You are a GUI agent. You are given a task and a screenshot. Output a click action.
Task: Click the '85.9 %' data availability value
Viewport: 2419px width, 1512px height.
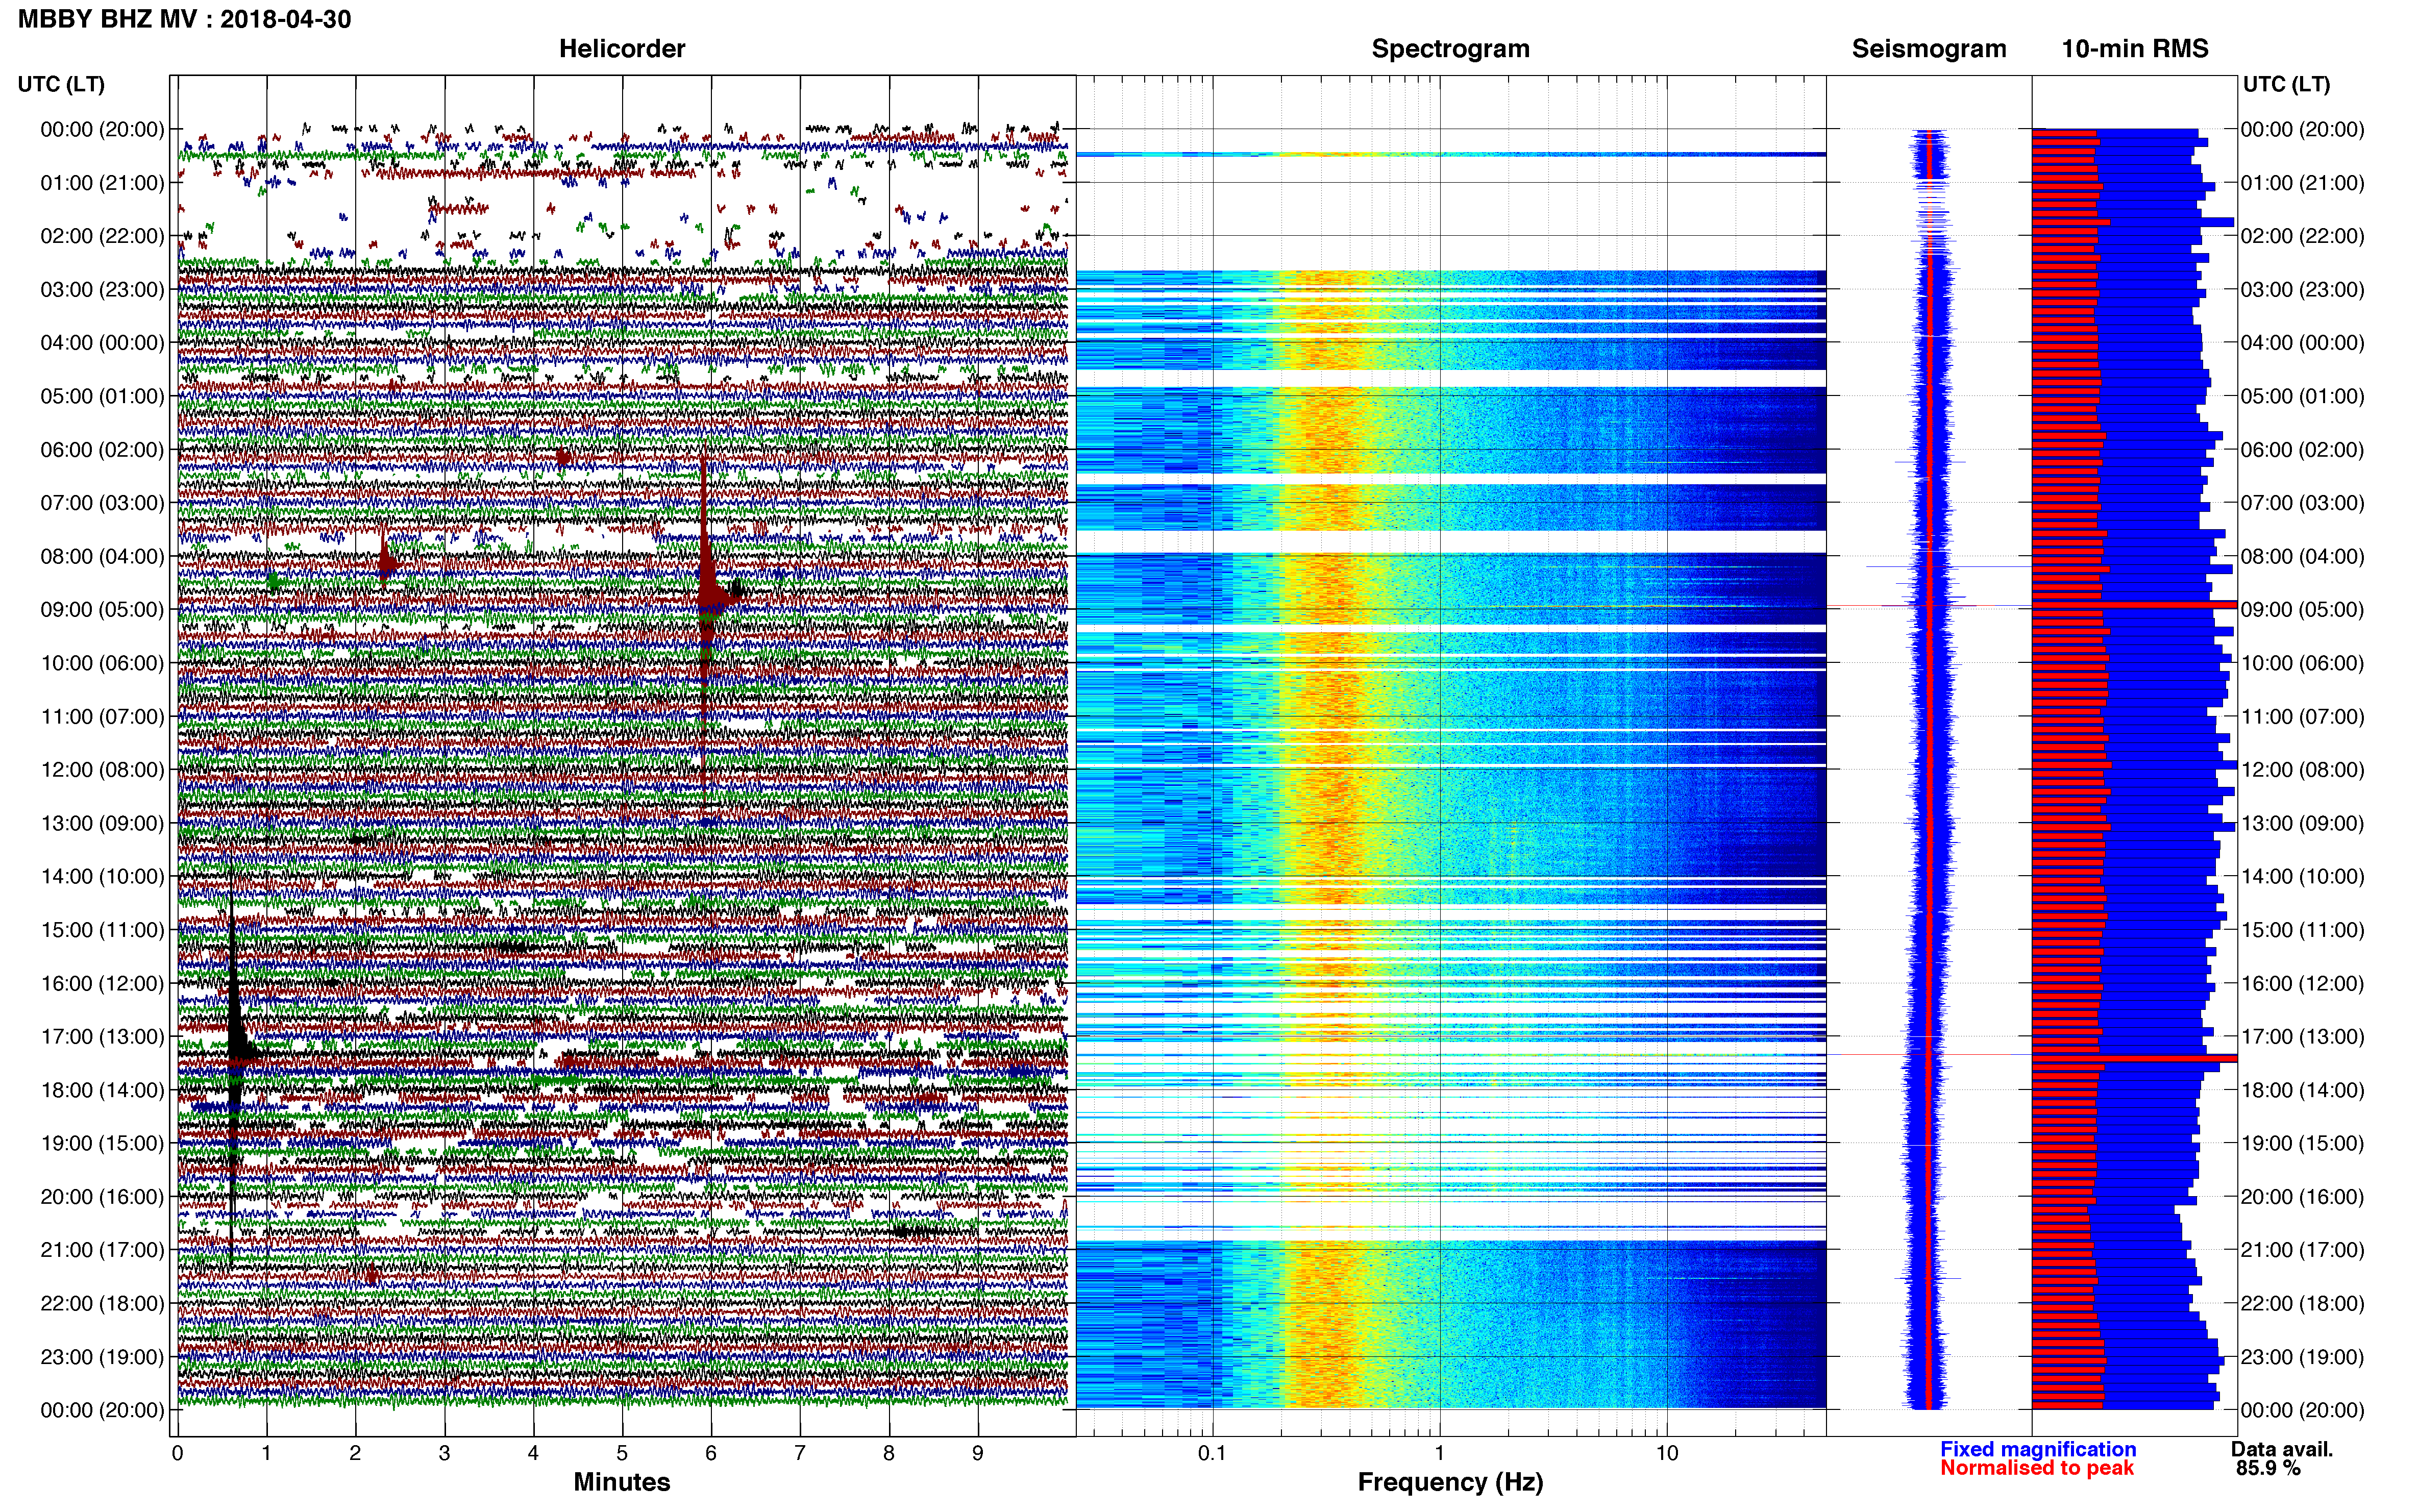(2268, 1468)
